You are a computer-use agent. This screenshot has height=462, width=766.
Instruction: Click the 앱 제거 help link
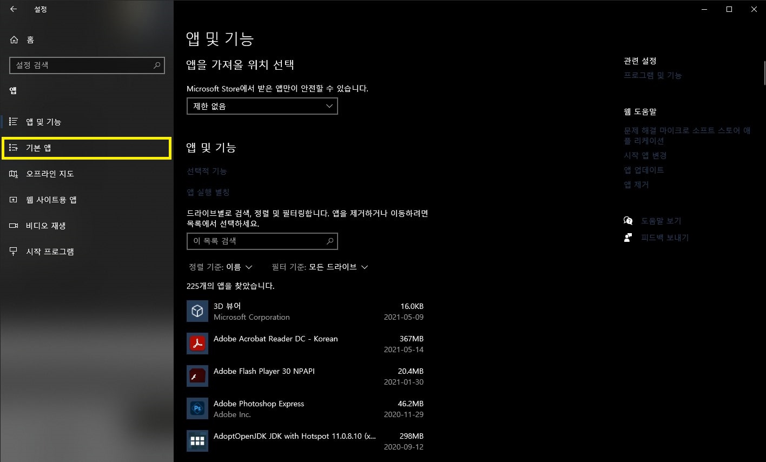coord(636,184)
